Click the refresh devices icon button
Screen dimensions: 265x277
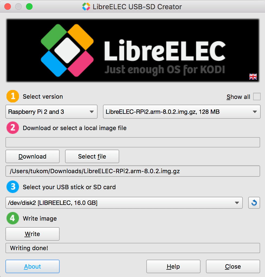(254, 203)
